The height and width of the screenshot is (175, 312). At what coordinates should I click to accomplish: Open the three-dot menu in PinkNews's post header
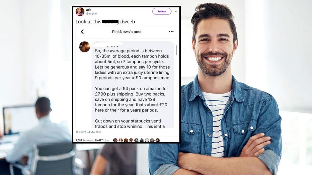(x=171, y=32)
